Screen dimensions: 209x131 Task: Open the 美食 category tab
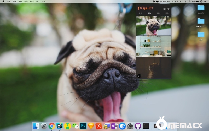(167, 13)
